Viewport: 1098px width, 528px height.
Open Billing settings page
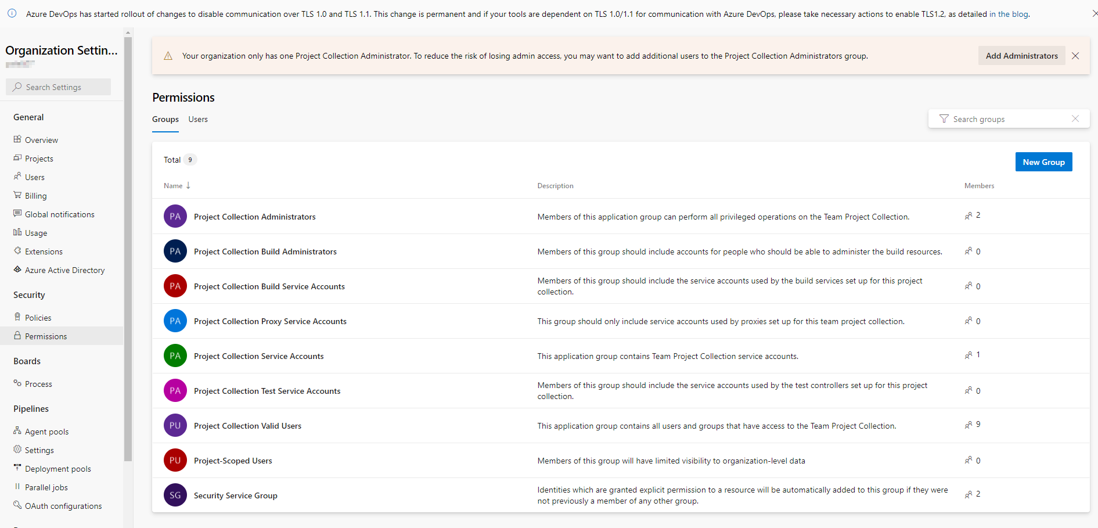(35, 196)
